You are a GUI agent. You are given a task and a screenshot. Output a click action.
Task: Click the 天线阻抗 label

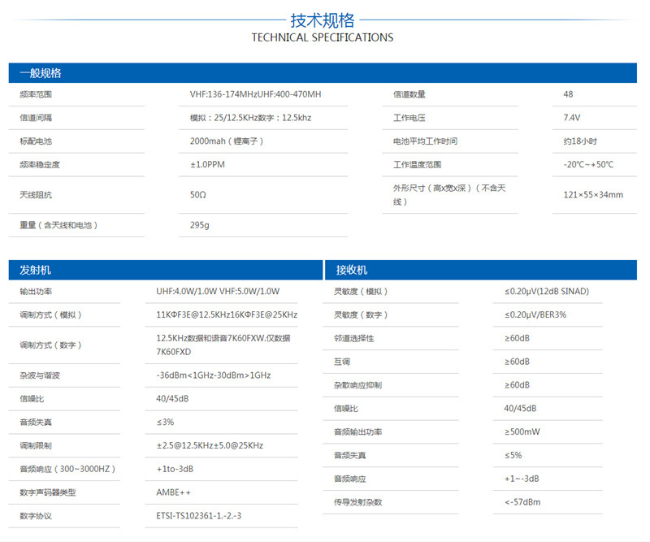tap(36, 195)
